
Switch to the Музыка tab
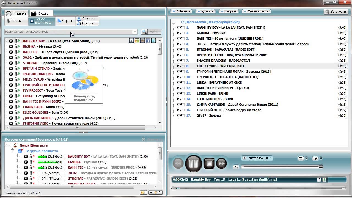16,13
